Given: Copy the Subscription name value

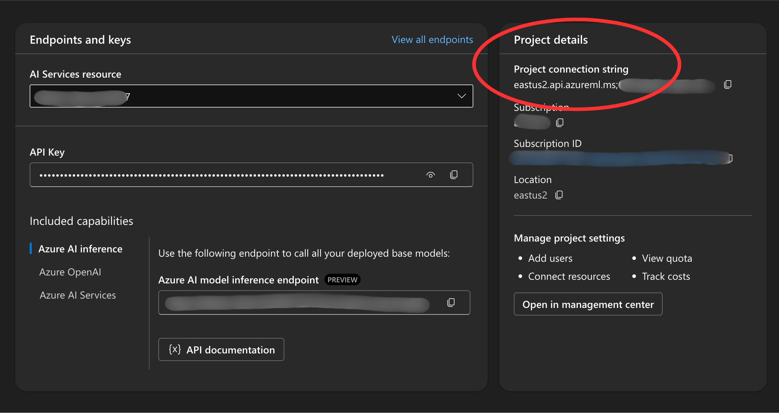Looking at the screenshot, I should [560, 123].
